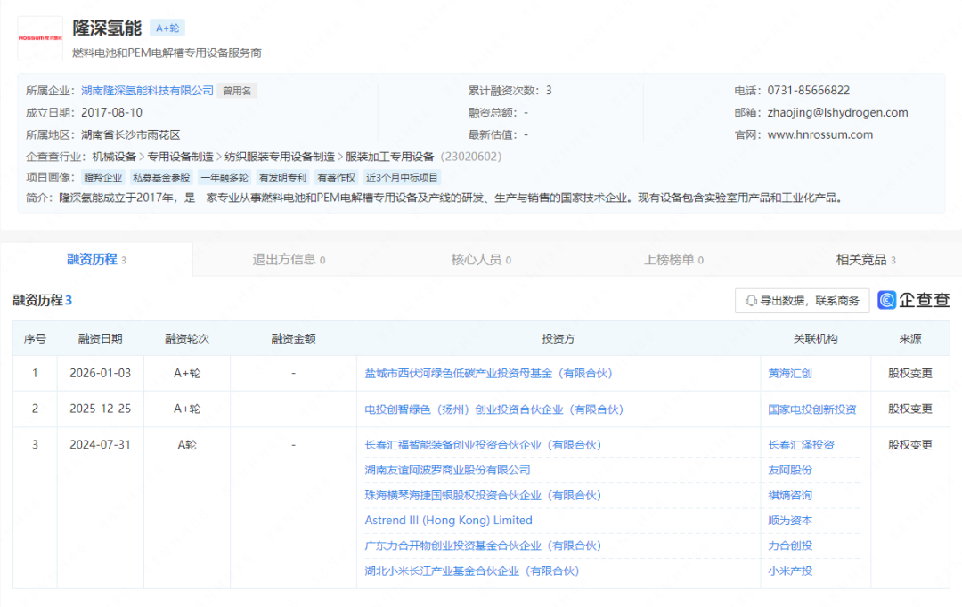This screenshot has height=607, width=962.
Task: Open company link 湖南隆深氢能科技有限公司
Action: (x=147, y=90)
